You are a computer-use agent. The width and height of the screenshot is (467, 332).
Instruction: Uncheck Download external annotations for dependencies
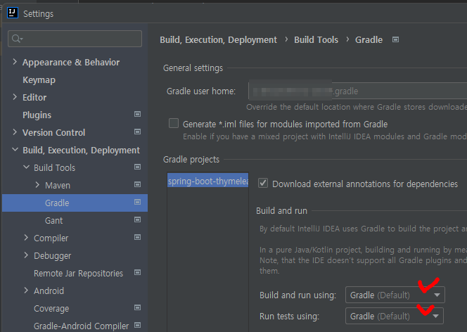coord(263,183)
